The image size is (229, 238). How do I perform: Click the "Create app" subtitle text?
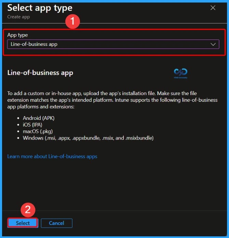(x=18, y=17)
